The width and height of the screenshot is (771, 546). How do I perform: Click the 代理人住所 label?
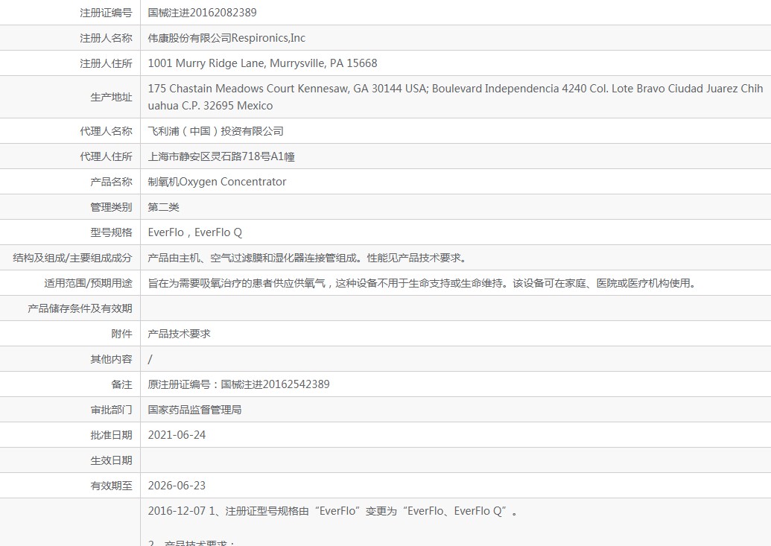pyautogui.click(x=107, y=156)
